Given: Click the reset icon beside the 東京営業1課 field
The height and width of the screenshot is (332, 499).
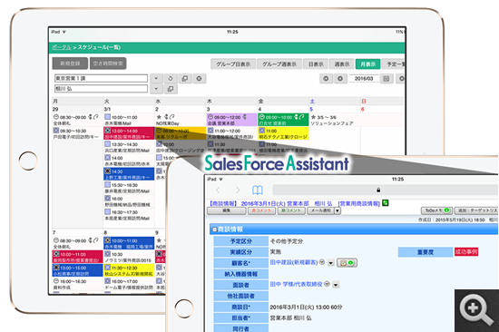Looking at the screenshot, I should pos(171,78).
